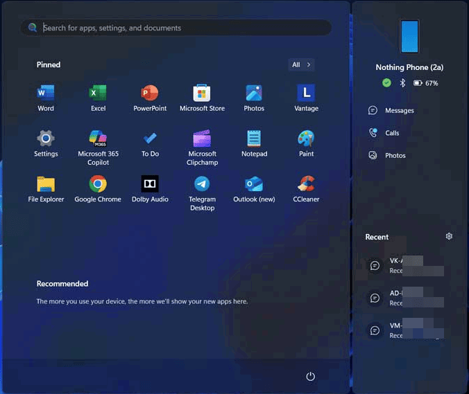Open recent-section settings gear in phone panel
The height and width of the screenshot is (394, 469).
449,236
